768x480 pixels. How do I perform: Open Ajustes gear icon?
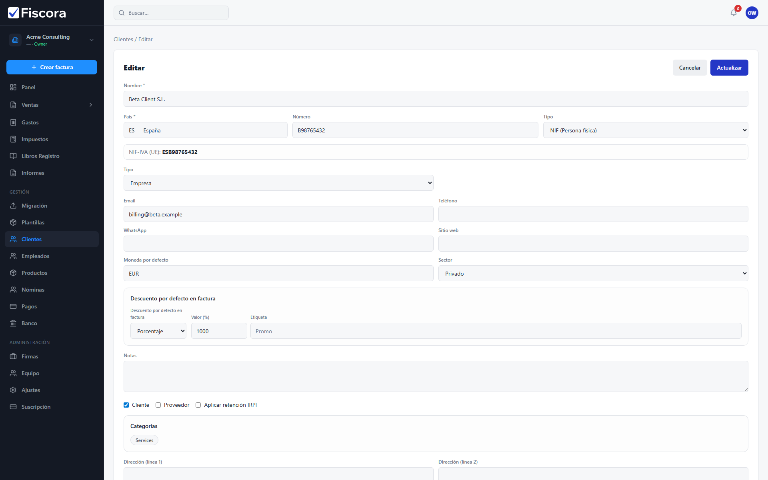[x=13, y=390]
